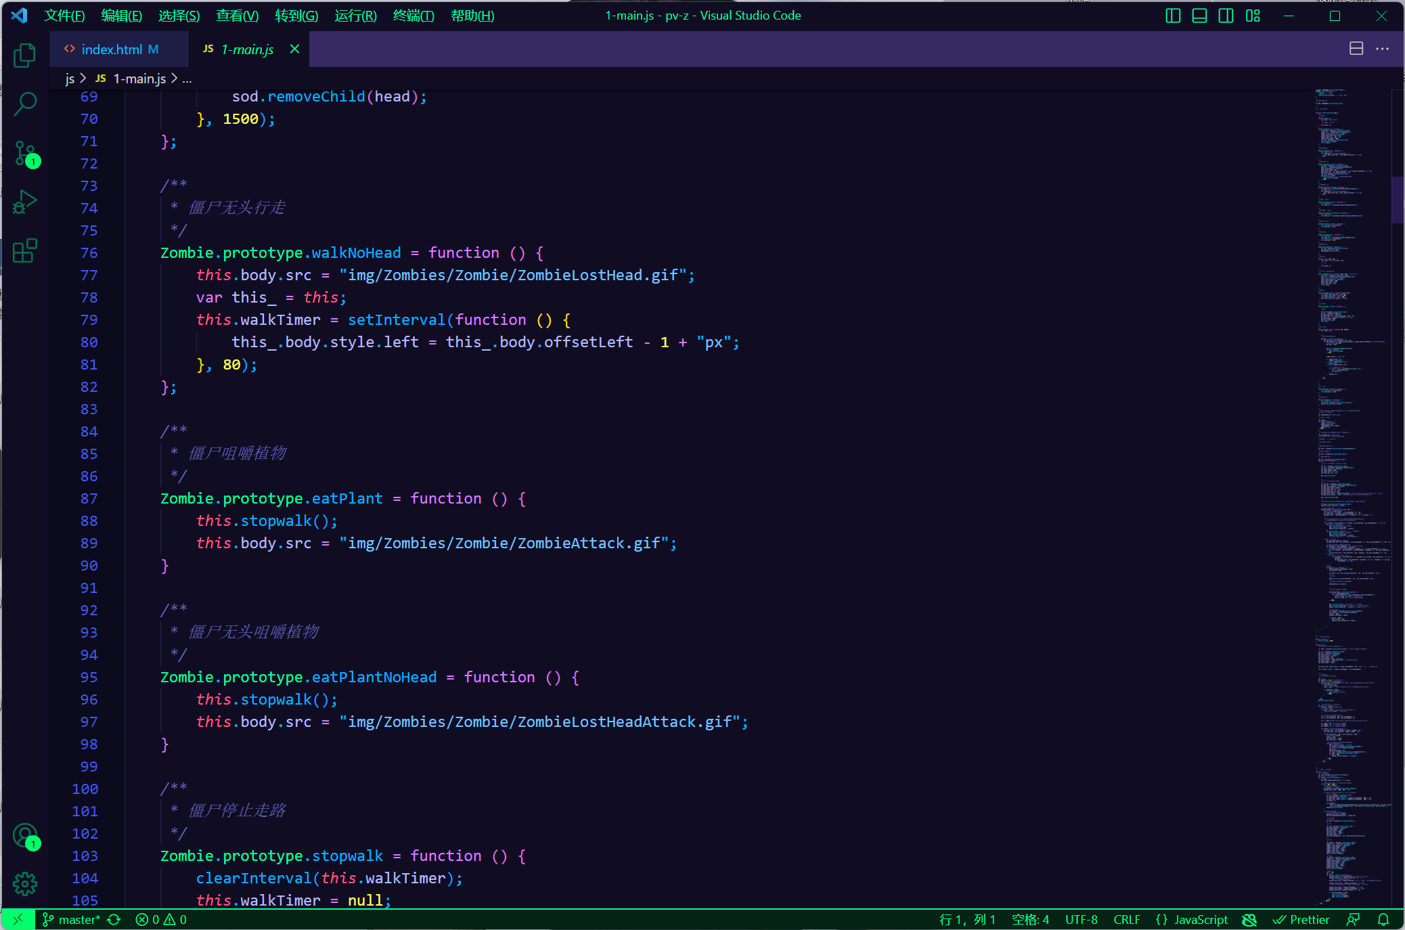Close the 1-main.js tab
The width and height of the screenshot is (1405, 930).
(294, 49)
